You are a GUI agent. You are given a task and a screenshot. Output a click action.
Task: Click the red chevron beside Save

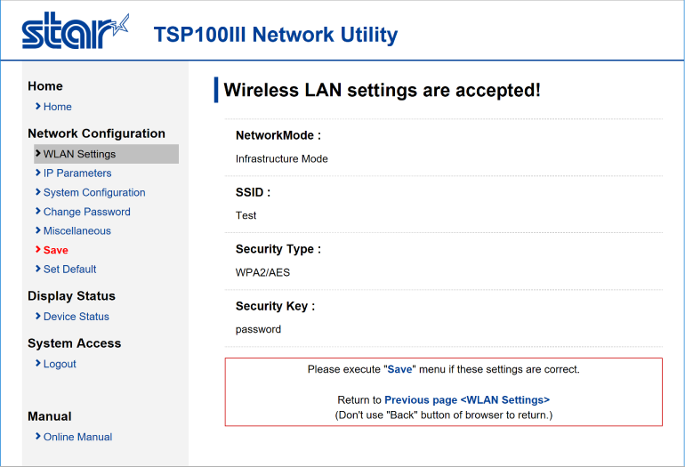38,249
